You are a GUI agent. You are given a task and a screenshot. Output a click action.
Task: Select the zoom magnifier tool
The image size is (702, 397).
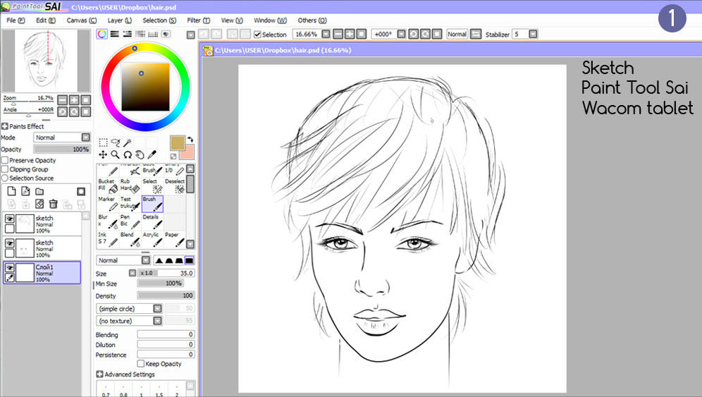[x=116, y=154]
